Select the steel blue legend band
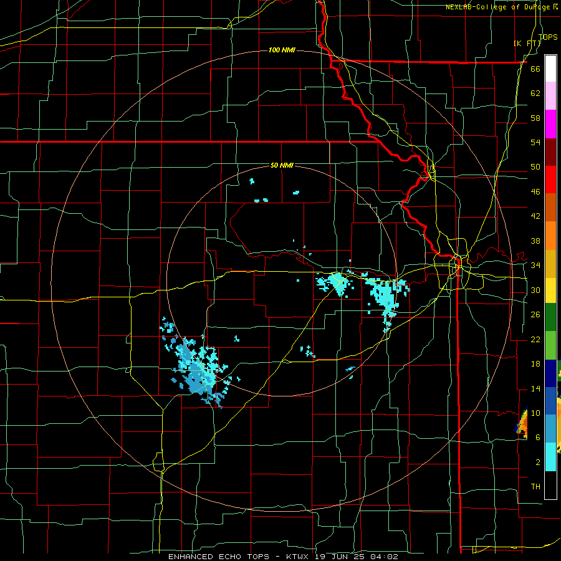This screenshot has width=561, height=561. 550,429
